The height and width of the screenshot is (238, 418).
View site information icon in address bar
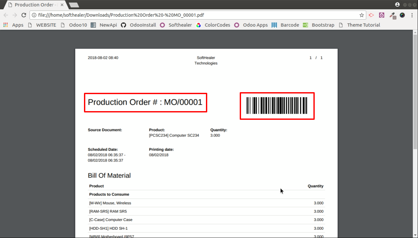click(34, 15)
